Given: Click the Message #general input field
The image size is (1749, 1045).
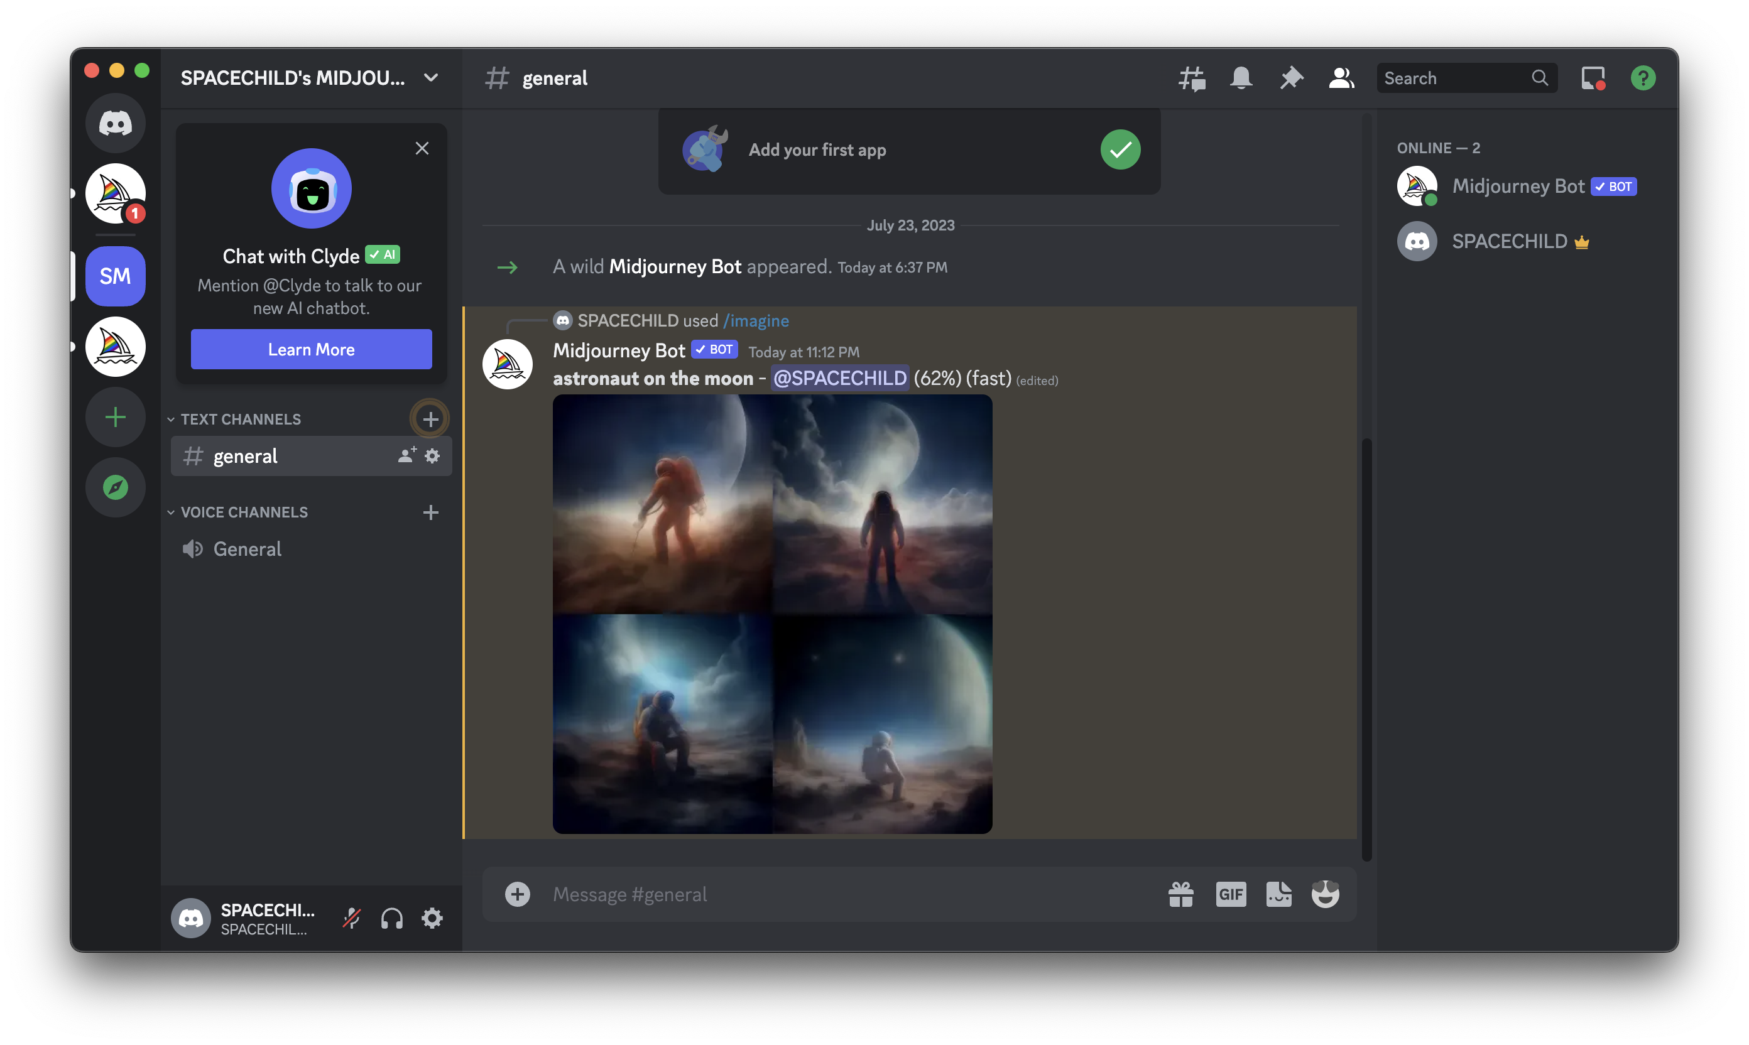Looking at the screenshot, I should [845, 894].
